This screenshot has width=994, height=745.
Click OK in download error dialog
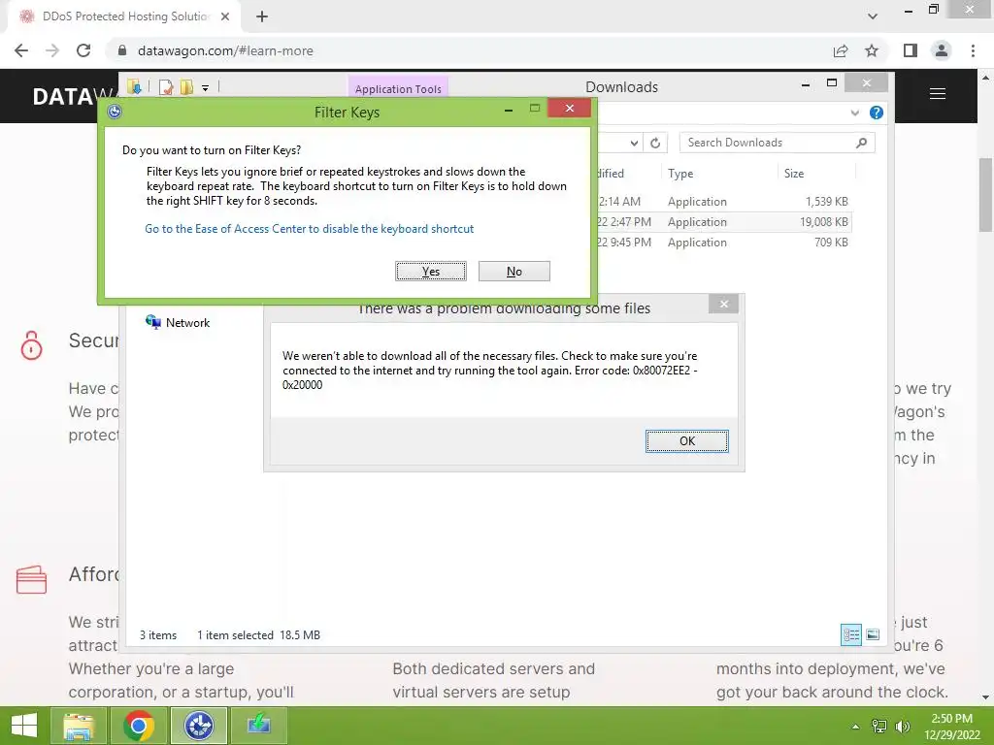tap(687, 441)
